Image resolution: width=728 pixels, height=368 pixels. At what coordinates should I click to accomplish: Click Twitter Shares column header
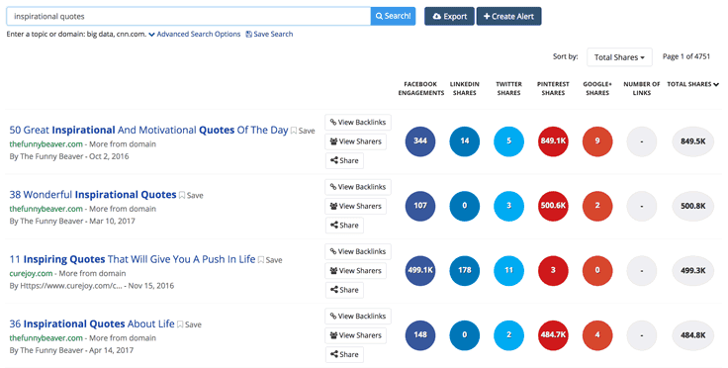click(508, 88)
